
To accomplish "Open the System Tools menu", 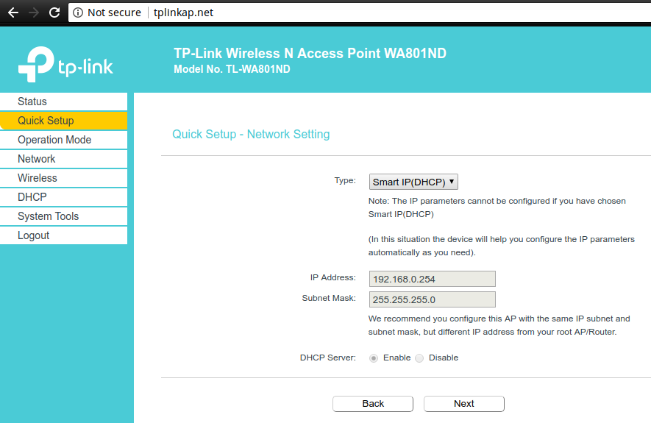I will pyautogui.click(x=64, y=216).
